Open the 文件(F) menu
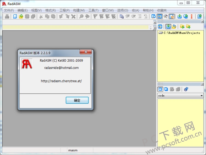 point(9,10)
